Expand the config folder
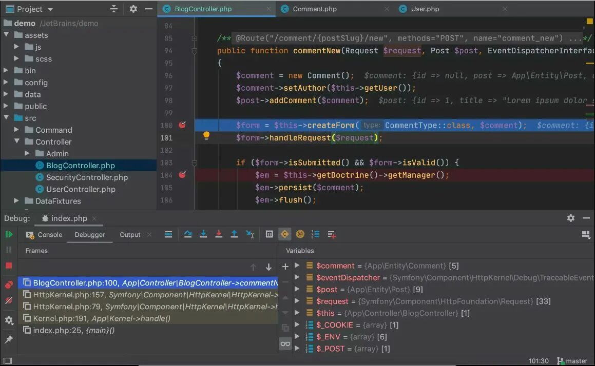The height and width of the screenshot is (366, 595). tap(6, 82)
